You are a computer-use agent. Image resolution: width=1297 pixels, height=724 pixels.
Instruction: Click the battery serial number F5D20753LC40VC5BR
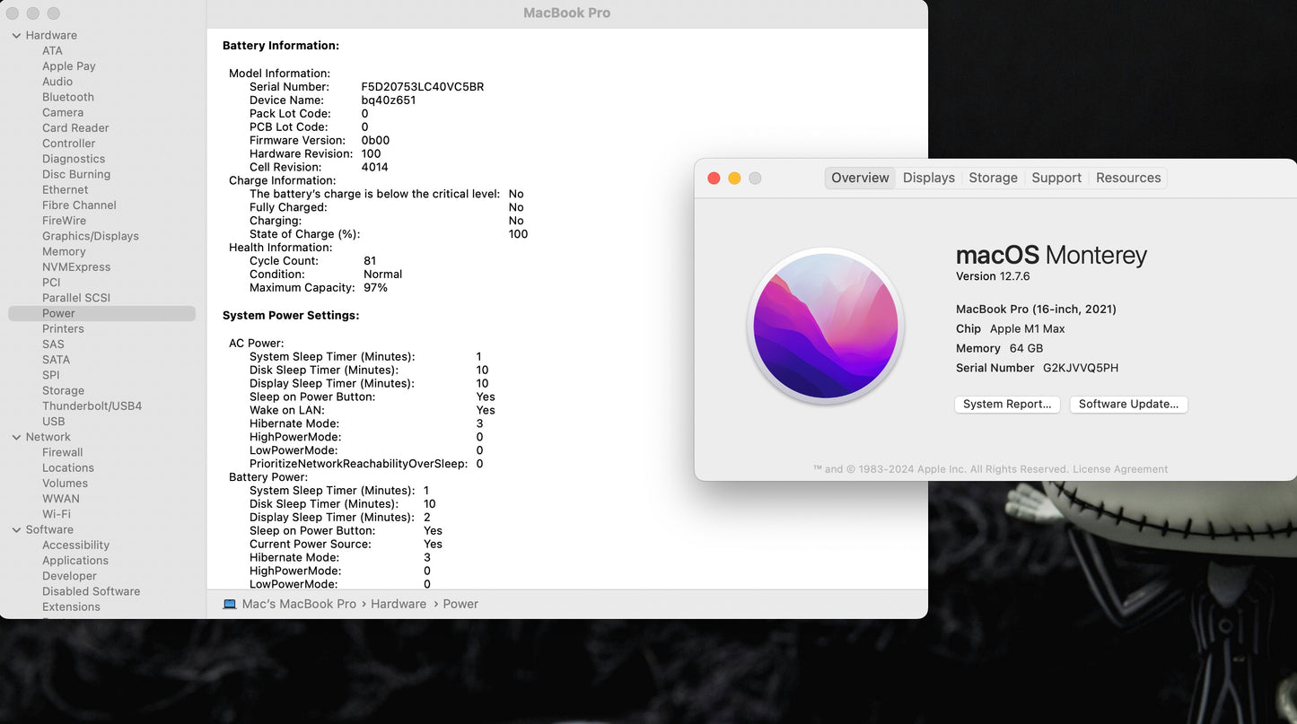(423, 87)
